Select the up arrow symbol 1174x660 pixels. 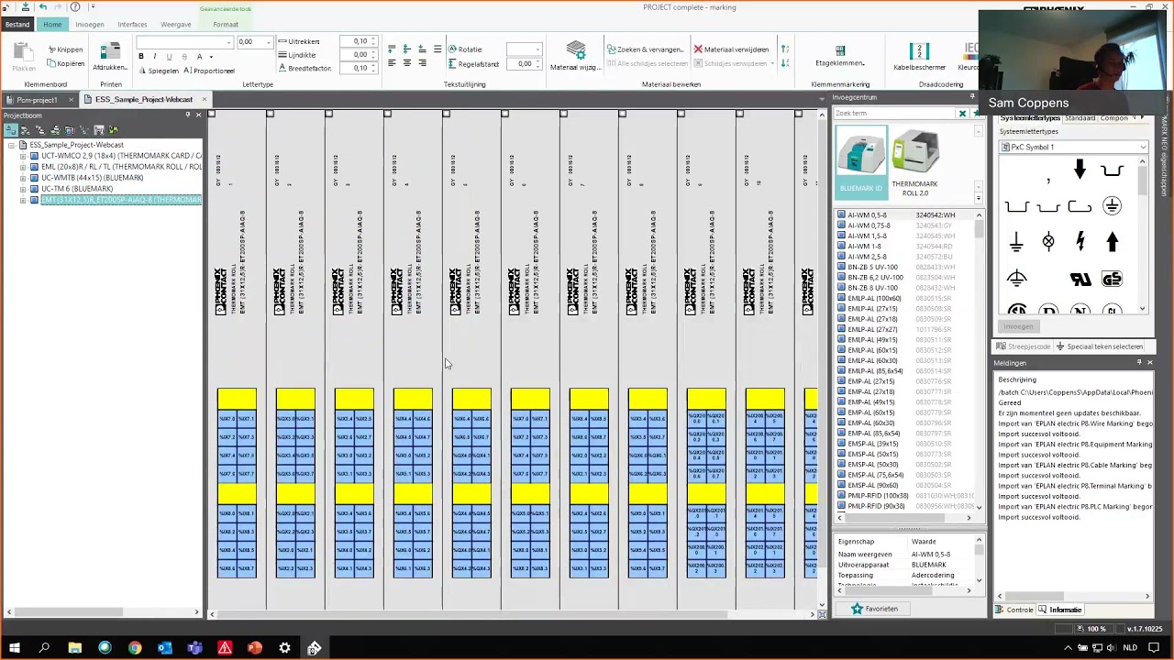point(1113,242)
